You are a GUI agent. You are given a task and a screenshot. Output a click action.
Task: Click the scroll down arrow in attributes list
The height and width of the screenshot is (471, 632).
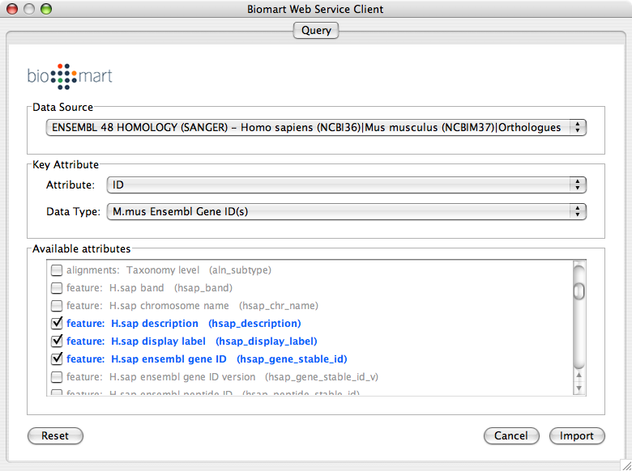point(579,389)
